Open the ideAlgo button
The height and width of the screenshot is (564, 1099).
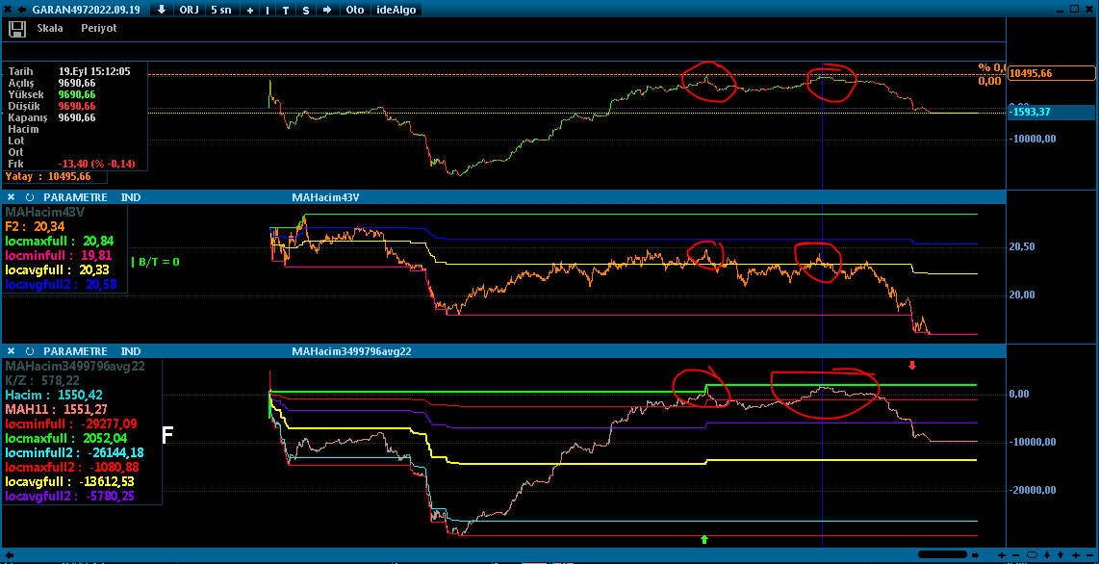pyautogui.click(x=396, y=10)
